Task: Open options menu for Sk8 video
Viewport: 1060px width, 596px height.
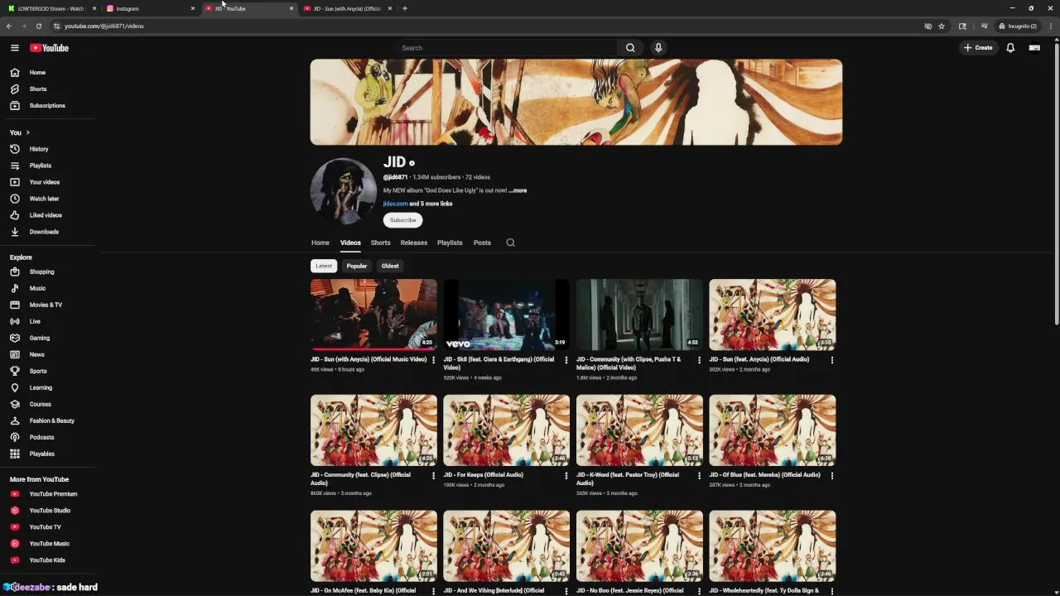Action: tap(566, 360)
